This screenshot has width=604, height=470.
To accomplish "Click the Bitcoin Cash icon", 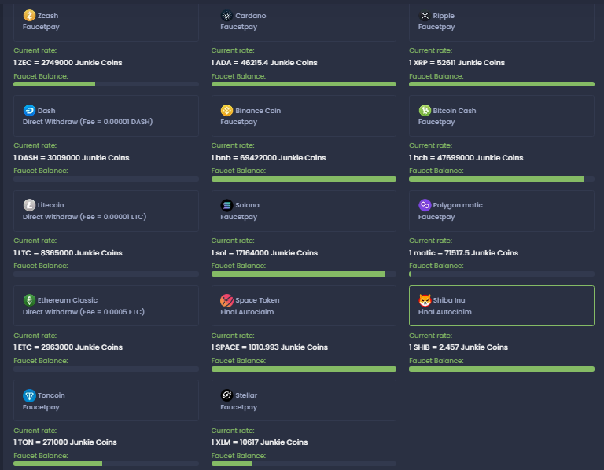I will [x=425, y=111].
